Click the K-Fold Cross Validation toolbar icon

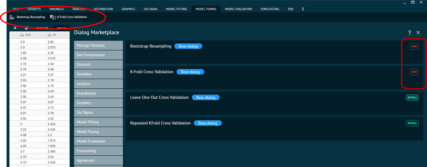point(53,17)
